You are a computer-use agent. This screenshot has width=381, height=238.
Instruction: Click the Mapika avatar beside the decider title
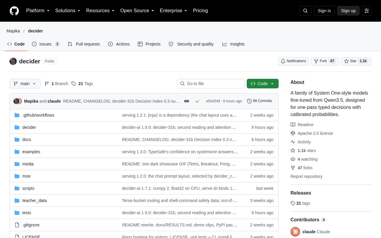pyautogui.click(x=13, y=61)
